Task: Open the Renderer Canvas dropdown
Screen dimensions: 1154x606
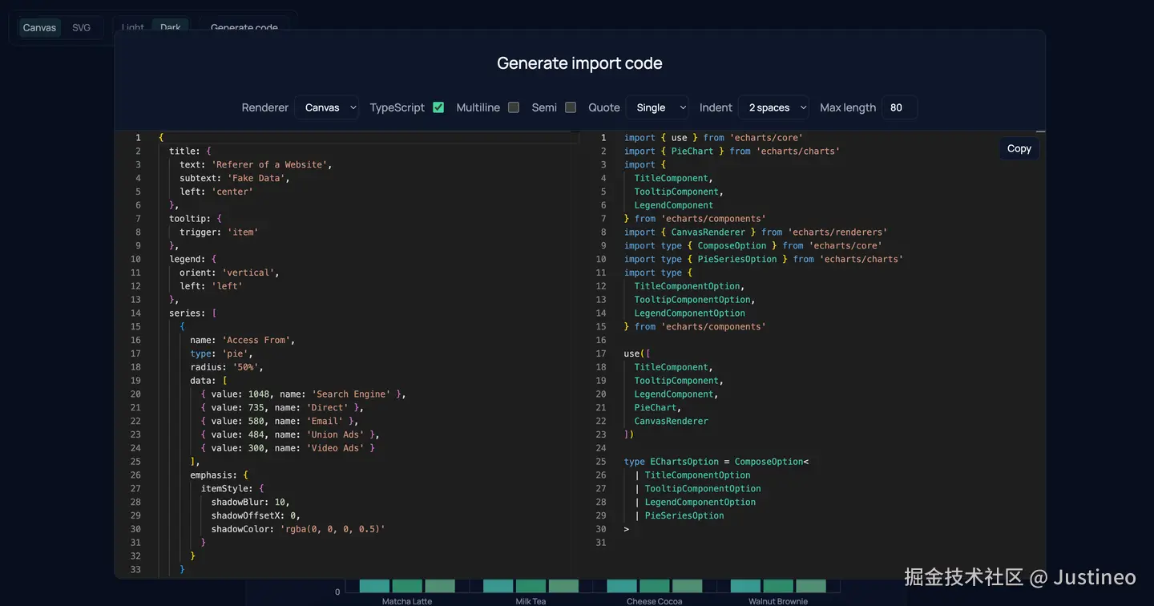Action: pyautogui.click(x=326, y=107)
